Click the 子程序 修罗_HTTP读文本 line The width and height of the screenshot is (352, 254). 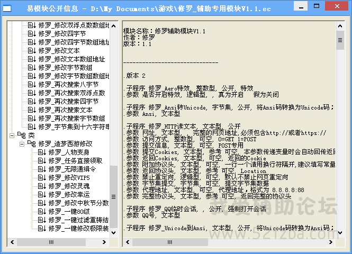183,126
